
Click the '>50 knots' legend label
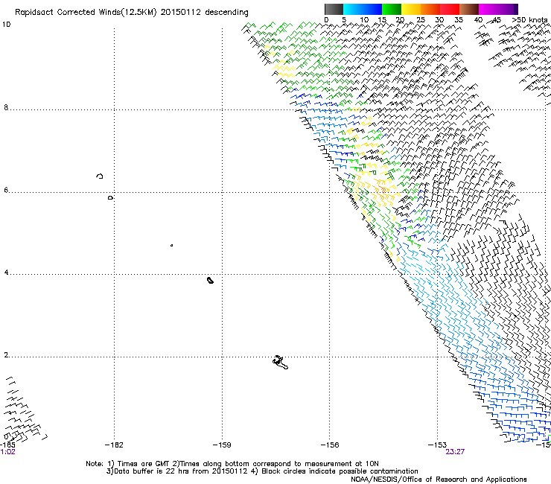click(530, 20)
